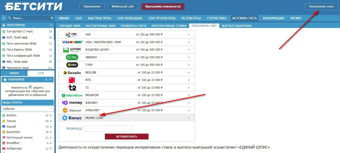340x153 pixels.
Task: Click the Элекснет logo
Action: click(x=72, y=110)
